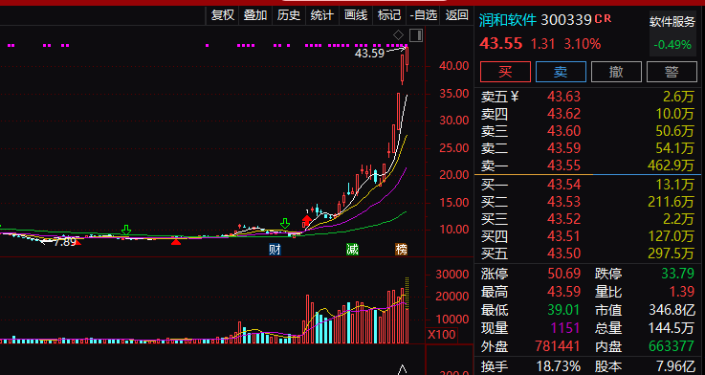Click the green down arrow near 7.89
Viewport: 705px width, 375px height.
(126, 231)
